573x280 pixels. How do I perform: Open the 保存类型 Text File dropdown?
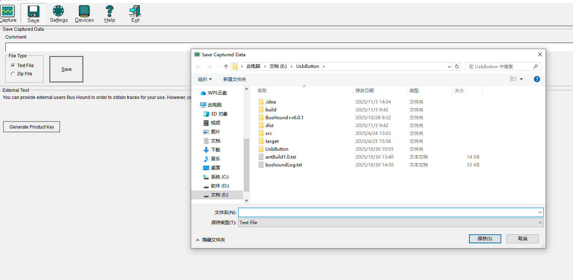point(391,223)
